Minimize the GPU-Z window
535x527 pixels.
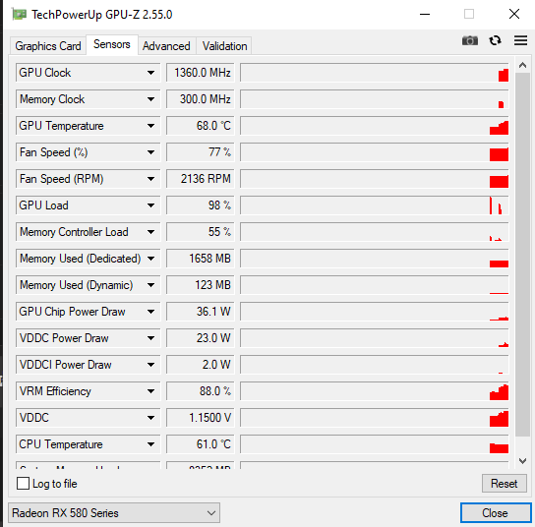coord(425,15)
